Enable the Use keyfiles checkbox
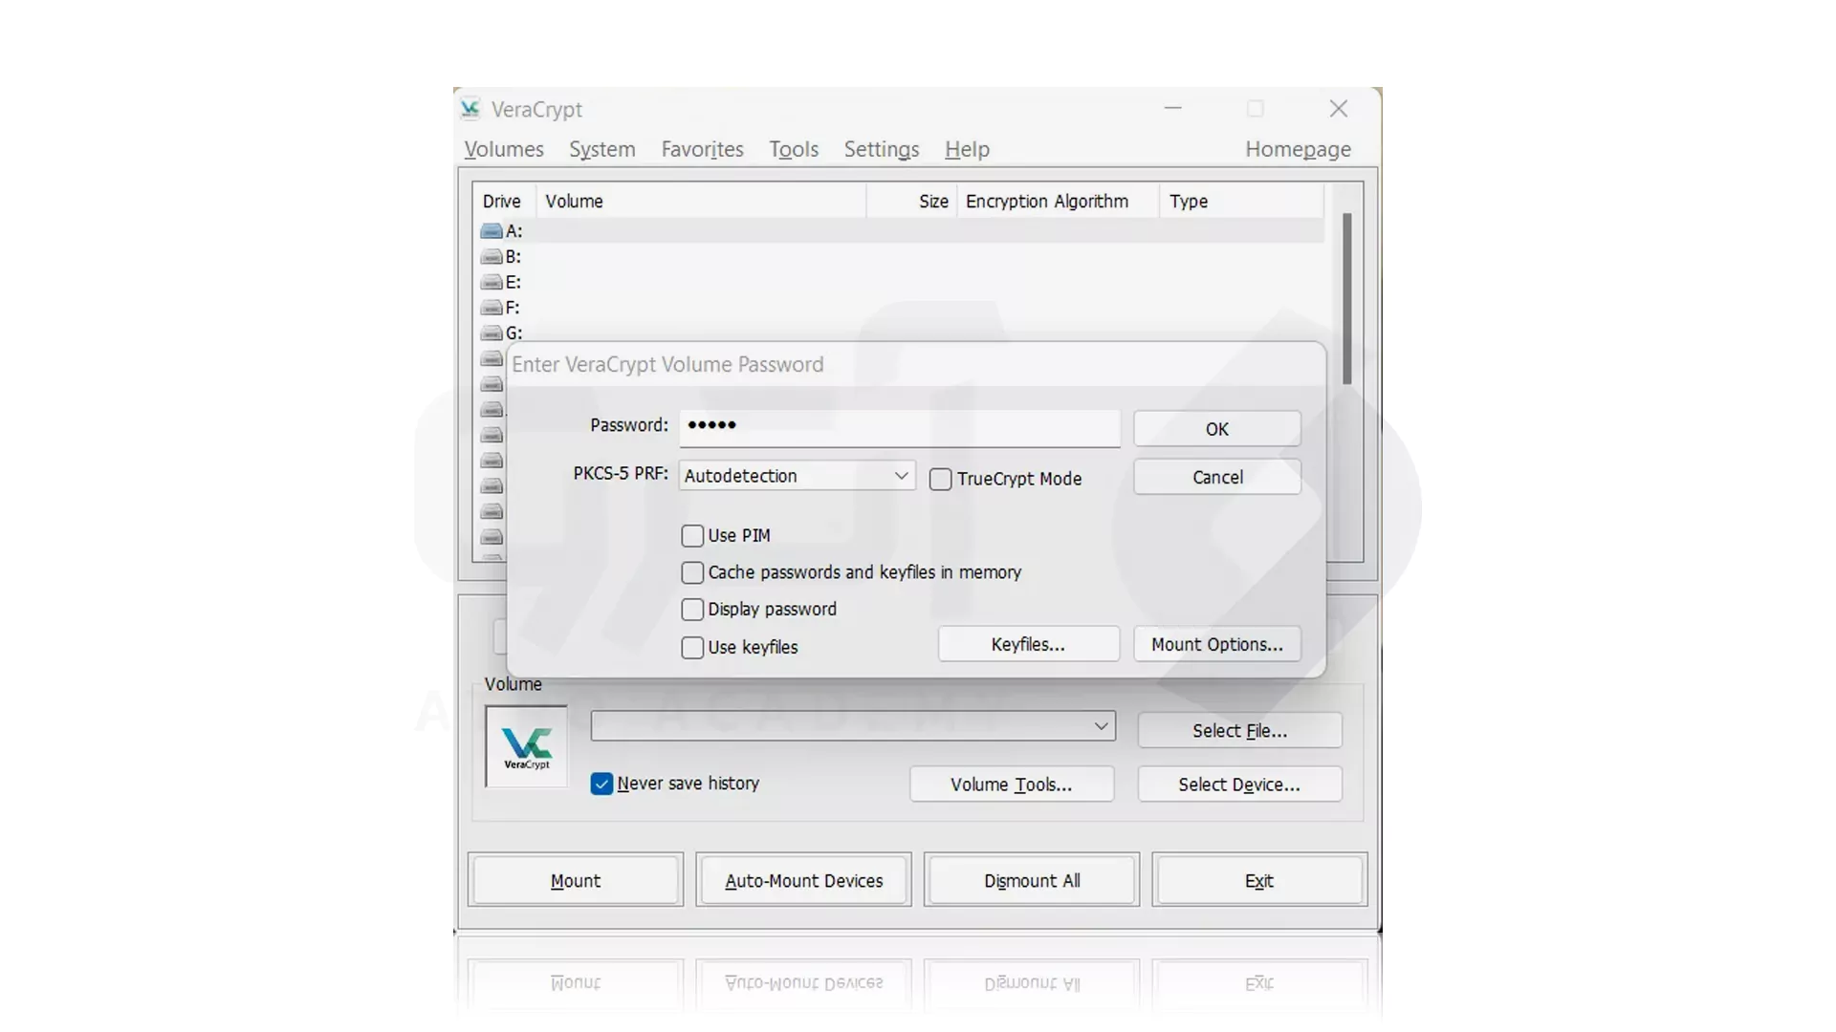Image resolution: width=1836 pixels, height=1032 pixels. tap(692, 648)
